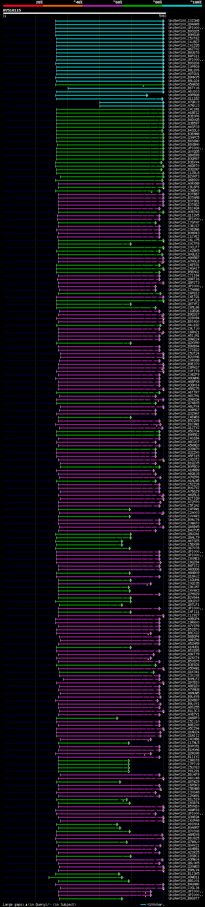The image size is (205, 907).
Task: Click UniRef100_C5UT24 label
Action: coord(184,354)
